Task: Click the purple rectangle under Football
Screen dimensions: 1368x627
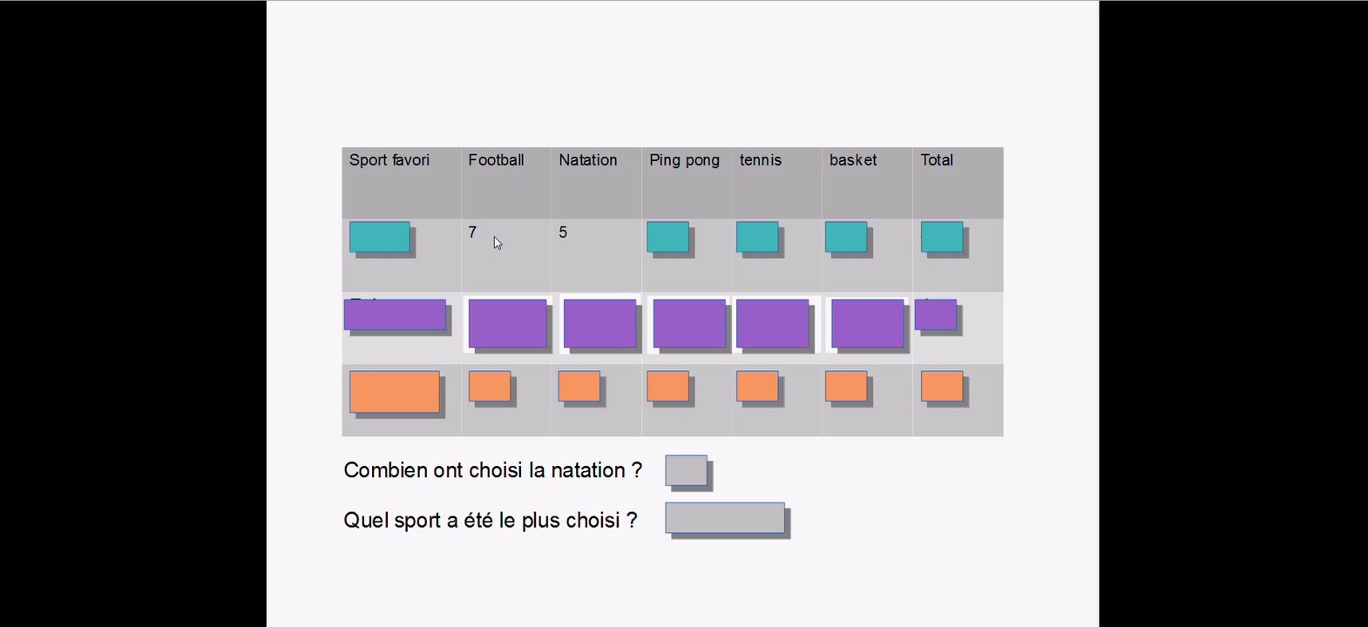Action: 507,323
